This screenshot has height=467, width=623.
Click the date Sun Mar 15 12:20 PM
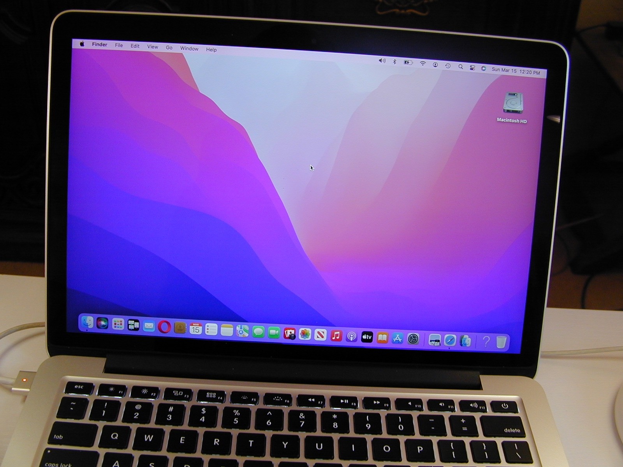pyautogui.click(x=516, y=71)
